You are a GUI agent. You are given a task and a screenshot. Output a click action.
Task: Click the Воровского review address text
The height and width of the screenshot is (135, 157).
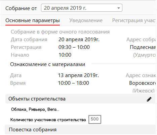click(142, 83)
